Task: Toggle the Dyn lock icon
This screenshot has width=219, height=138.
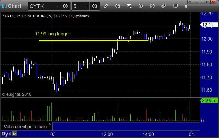Action: coord(15,134)
